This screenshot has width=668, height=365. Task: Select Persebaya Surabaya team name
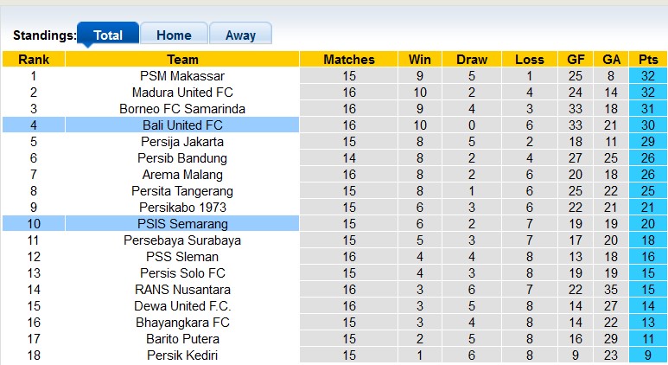pos(182,240)
